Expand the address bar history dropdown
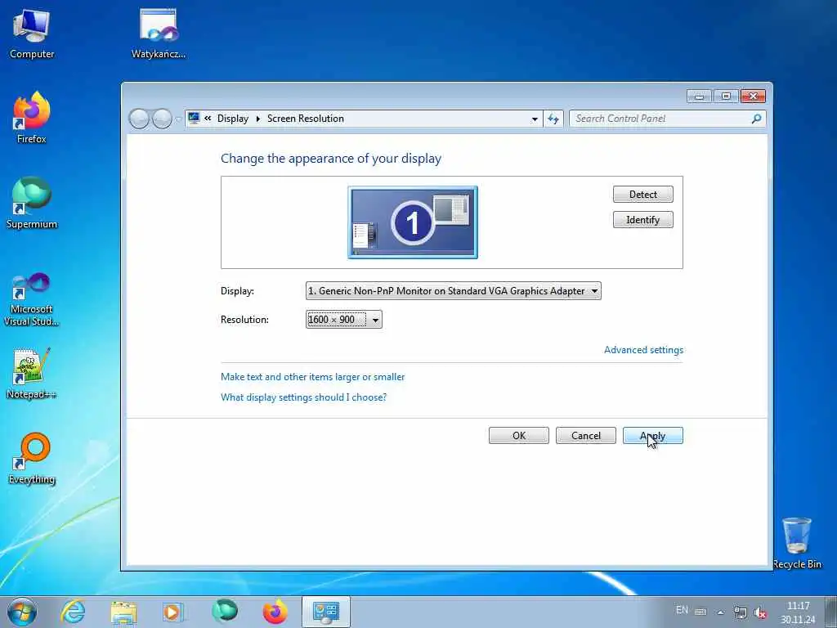The width and height of the screenshot is (837, 628). point(535,119)
